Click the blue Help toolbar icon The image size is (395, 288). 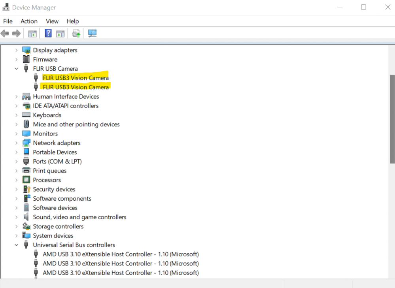tap(48, 34)
